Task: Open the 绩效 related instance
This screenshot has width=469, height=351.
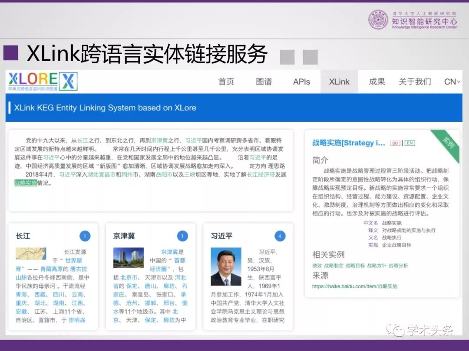Action: [317, 266]
